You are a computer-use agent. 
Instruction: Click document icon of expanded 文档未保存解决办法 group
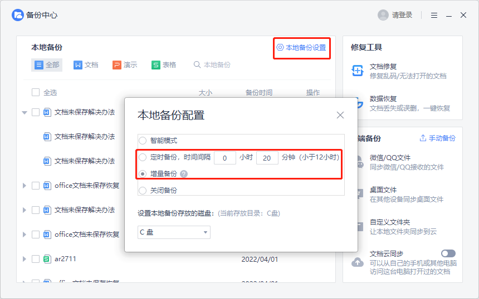click(47, 112)
